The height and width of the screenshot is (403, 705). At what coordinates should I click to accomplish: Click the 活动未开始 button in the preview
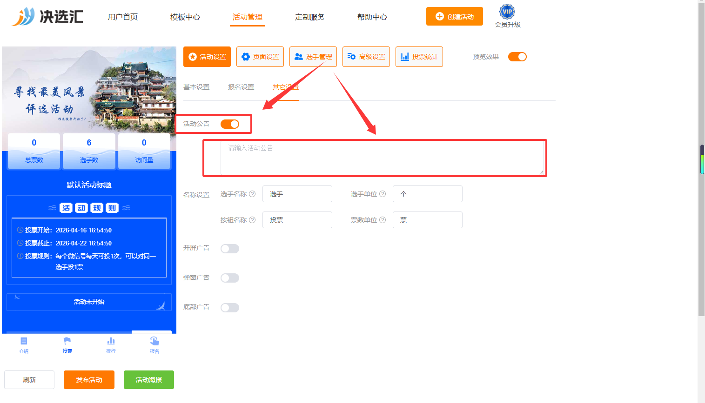click(x=89, y=302)
